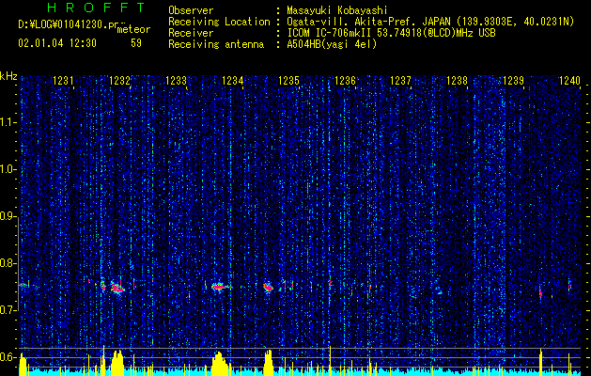Click the 1239 time marker
This screenshot has width=591, height=376.
coord(513,80)
